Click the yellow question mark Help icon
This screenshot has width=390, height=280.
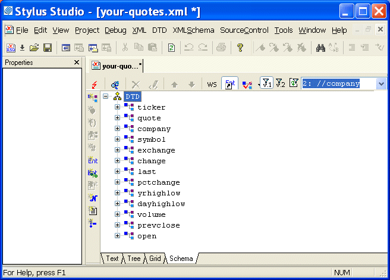(240, 48)
